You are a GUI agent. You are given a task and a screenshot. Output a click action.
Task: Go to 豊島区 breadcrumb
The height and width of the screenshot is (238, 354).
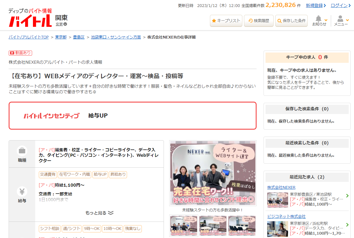pyautogui.click(x=79, y=37)
